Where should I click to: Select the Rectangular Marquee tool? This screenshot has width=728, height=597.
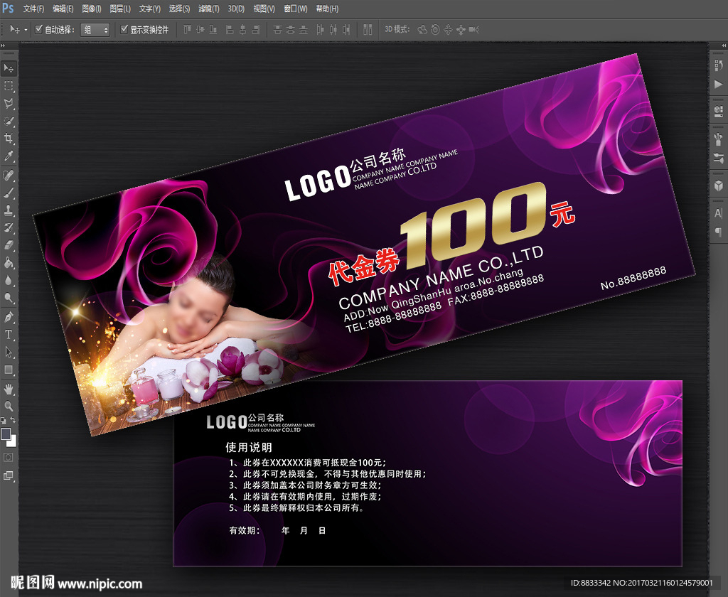click(9, 86)
